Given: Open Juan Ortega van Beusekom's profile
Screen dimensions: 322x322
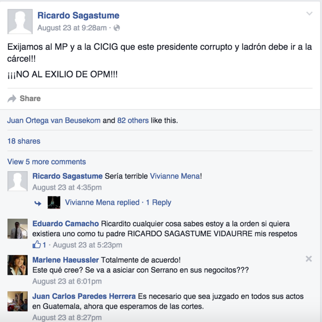Looking at the screenshot, I should [54, 120].
